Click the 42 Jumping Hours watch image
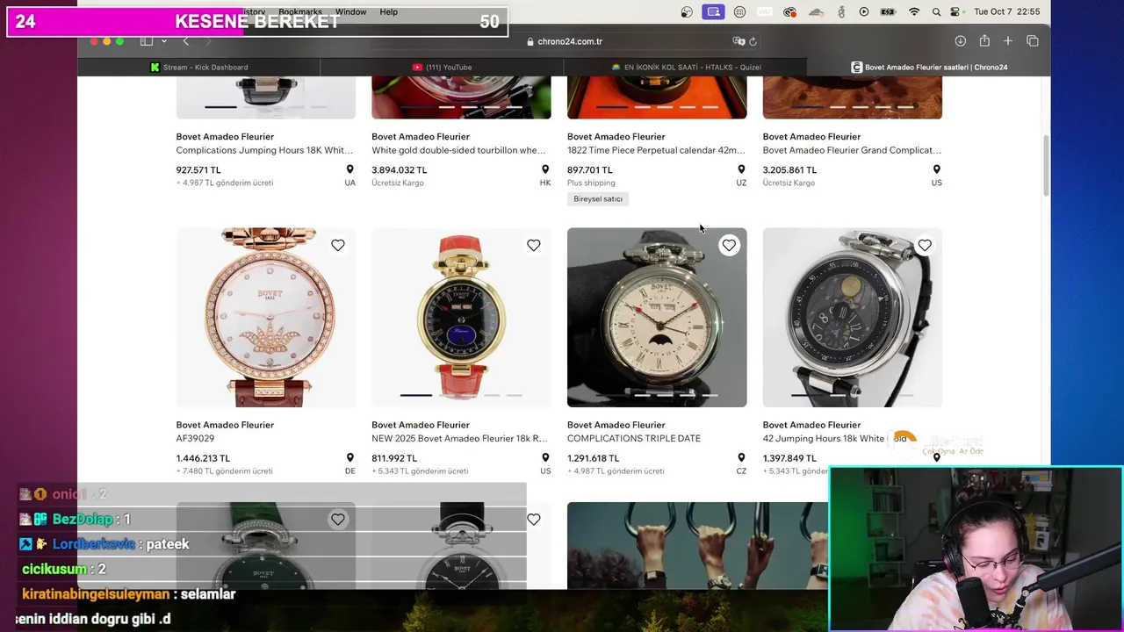This screenshot has width=1124, height=632. pyautogui.click(x=853, y=317)
